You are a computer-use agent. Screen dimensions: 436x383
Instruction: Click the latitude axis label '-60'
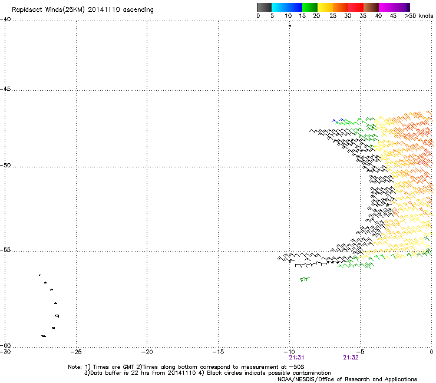tap(5, 345)
